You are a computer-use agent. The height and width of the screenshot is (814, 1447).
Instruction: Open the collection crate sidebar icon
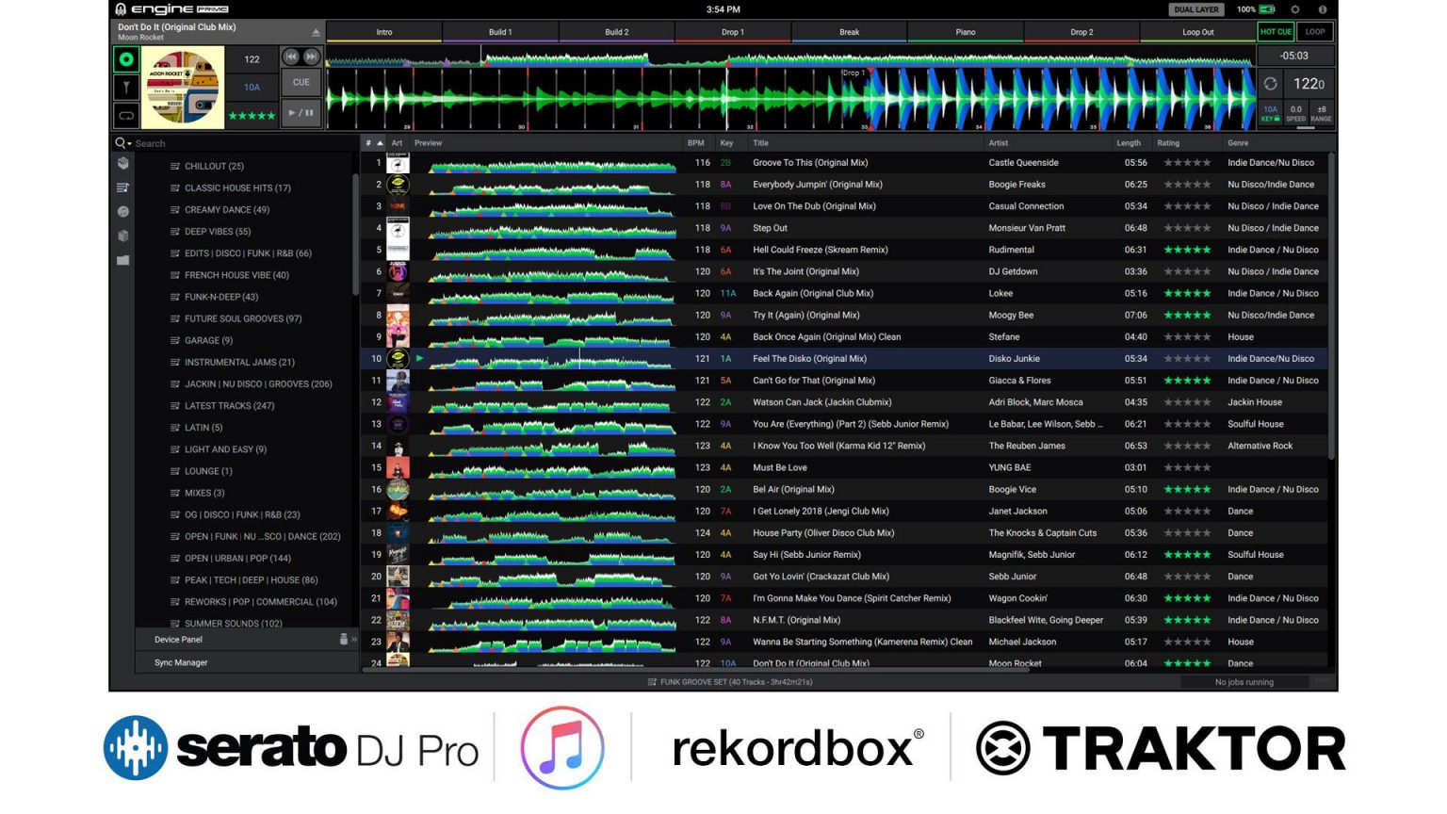click(x=123, y=163)
